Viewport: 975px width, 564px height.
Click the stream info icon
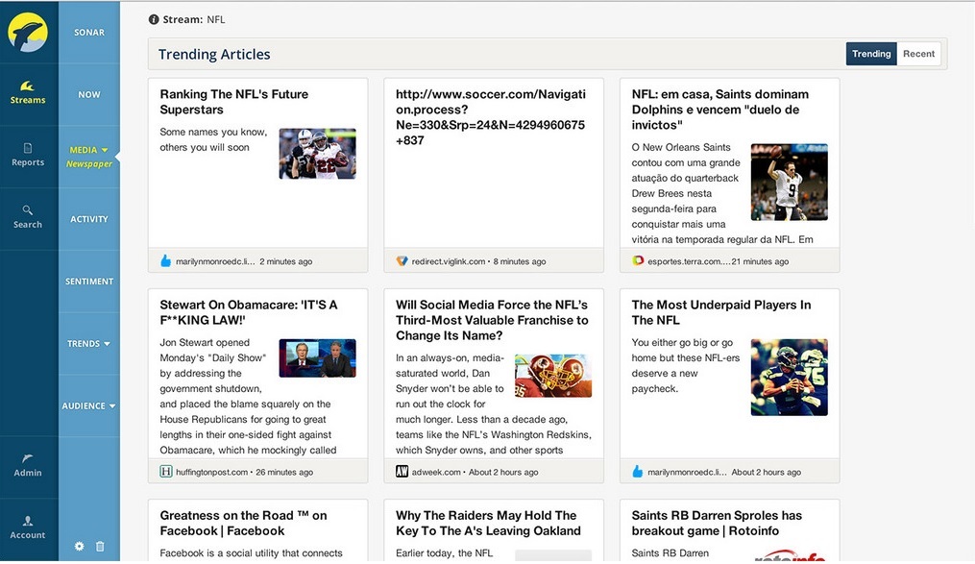click(x=154, y=19)
